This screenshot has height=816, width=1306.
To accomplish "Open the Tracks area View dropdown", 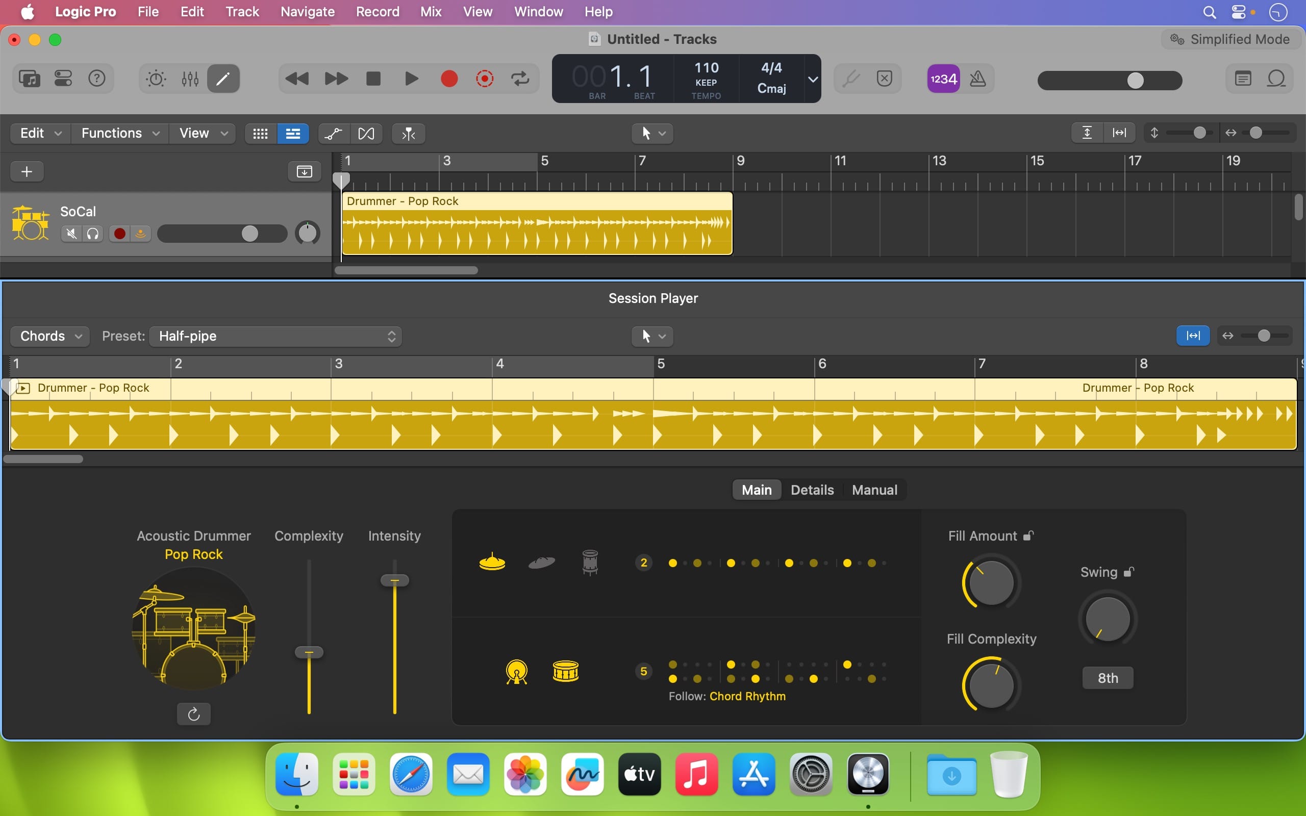I will 203,133.
